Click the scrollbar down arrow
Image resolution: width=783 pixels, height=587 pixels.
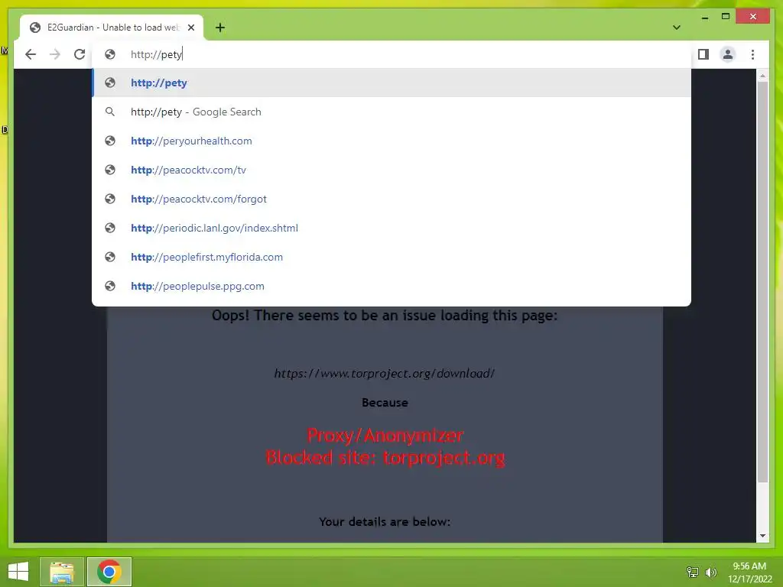point(762,536)
